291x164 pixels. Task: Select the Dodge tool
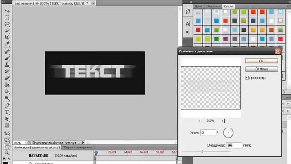coord(7,98)
